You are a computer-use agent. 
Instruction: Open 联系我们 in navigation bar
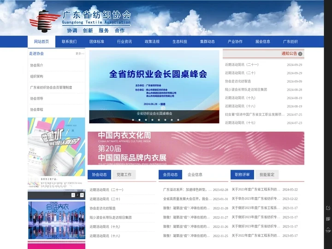[69, 41]
